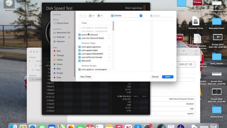Open FaceTime from Dock
The height and width of the screenshot is (128, 227).
tap(81, 127)
